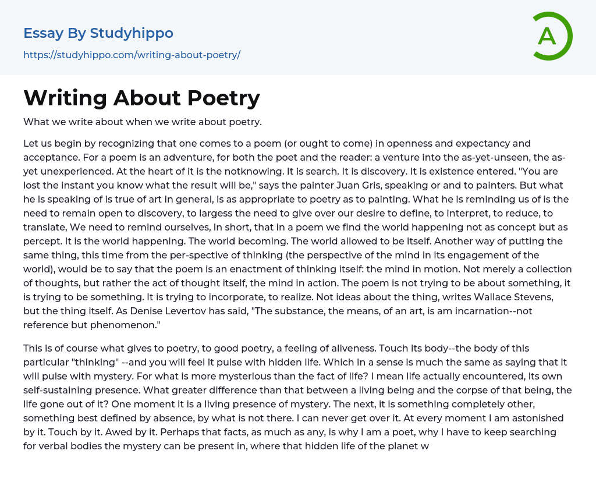Click the 'Essay By Studyhippo' header text
596x486 pixels.
click(98, 33)
